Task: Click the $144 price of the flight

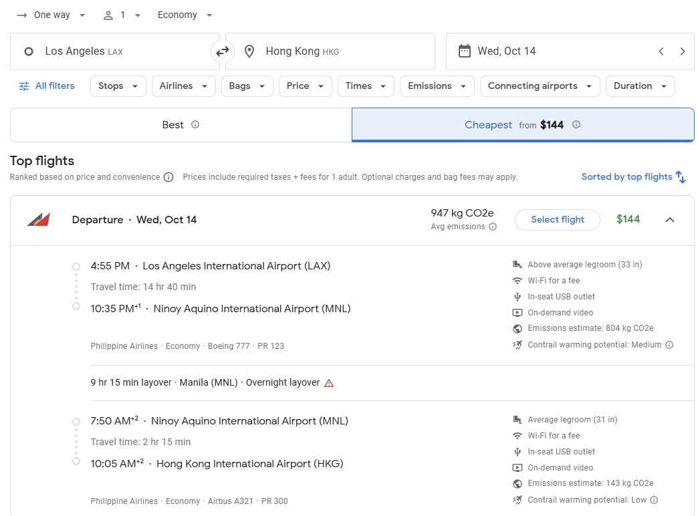Action: coord(628,219)
